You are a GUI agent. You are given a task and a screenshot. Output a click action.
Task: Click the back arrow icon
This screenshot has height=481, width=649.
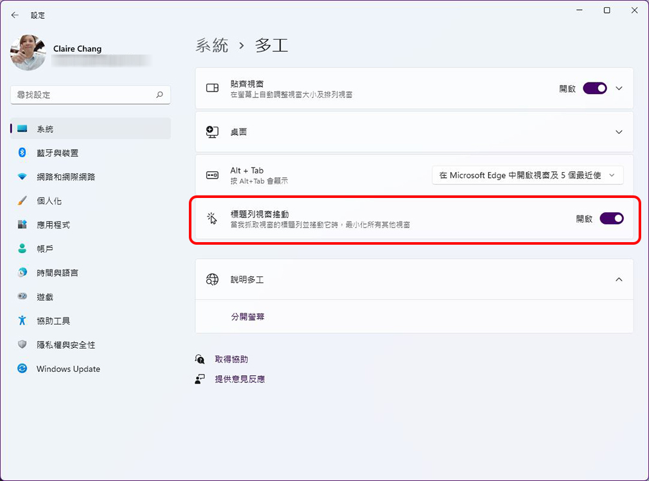[x=15, y=16]
